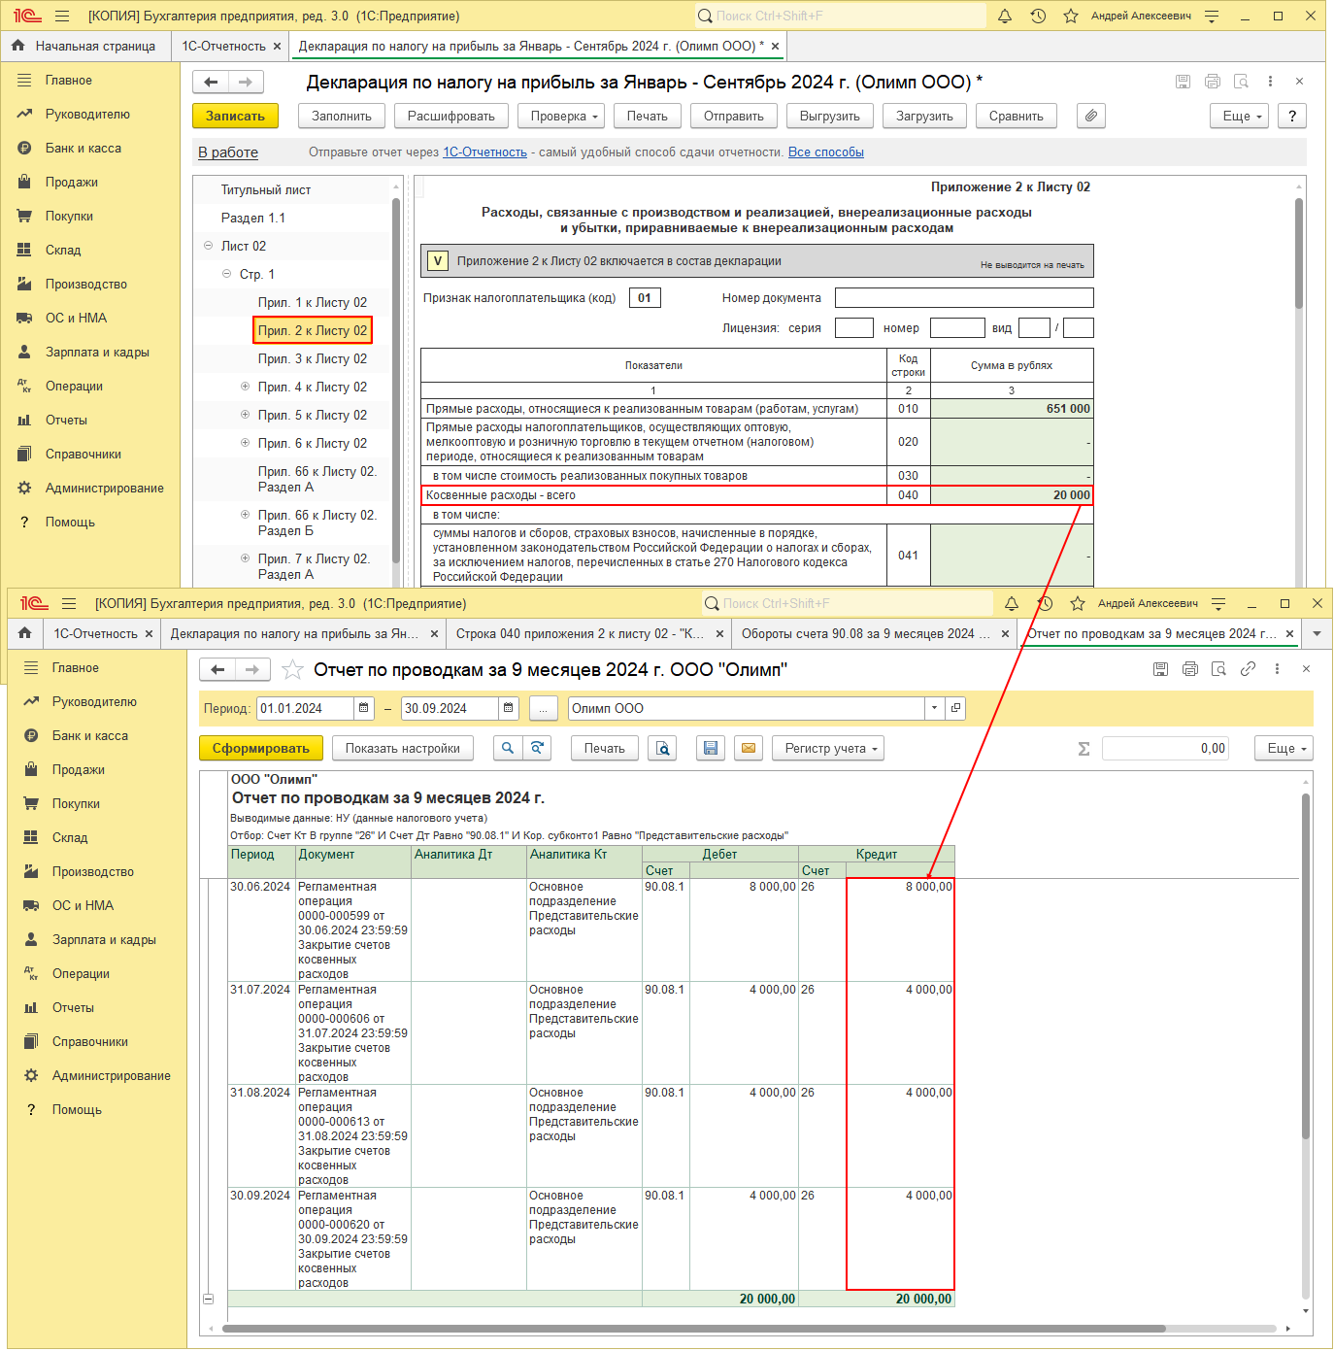Collapse the report group with the minus icon at the totals row
Screen dimensions: 1334x1351
point(208,1299)
